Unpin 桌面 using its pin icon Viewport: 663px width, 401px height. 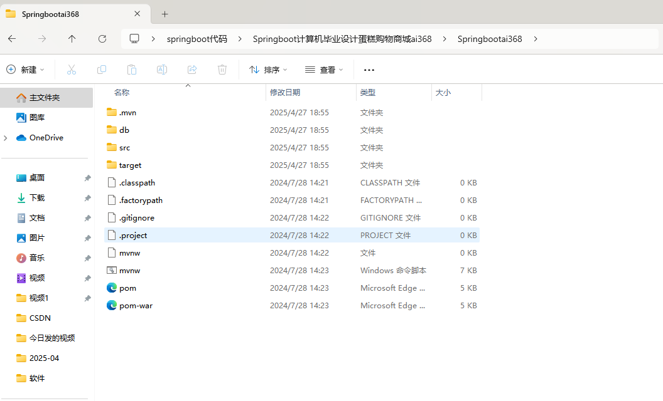[87, 178]
